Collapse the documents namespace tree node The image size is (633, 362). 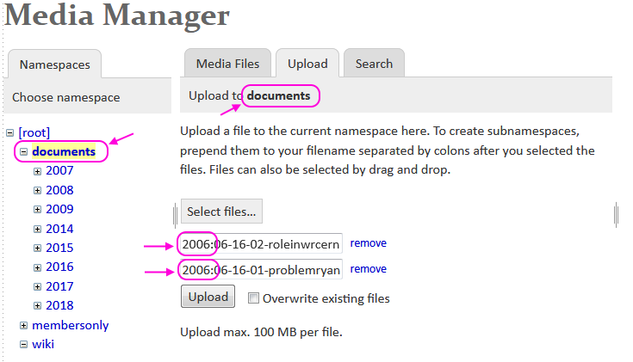pos(24,152)
